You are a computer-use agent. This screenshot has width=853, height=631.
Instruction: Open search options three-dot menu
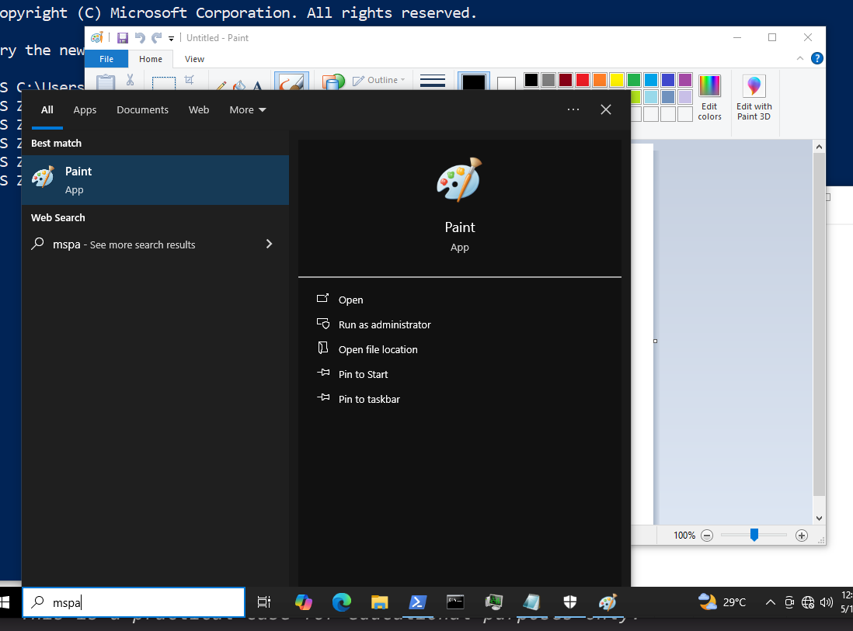pos(573,109)
